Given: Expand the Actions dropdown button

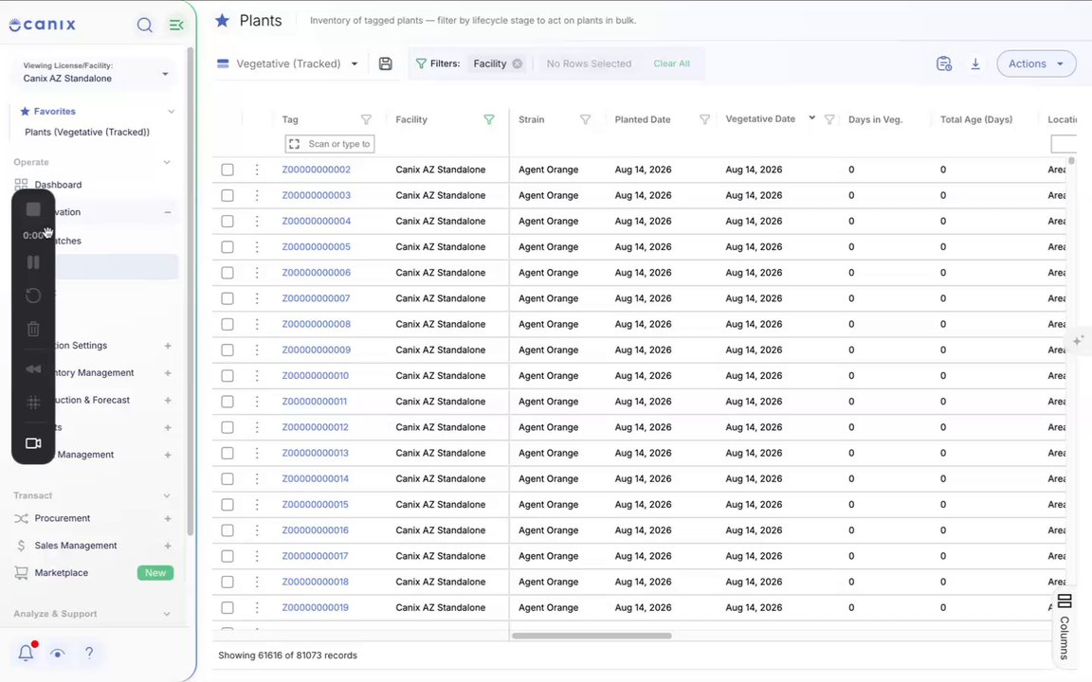Looking at the screenshot, I should coord(1036,63).
